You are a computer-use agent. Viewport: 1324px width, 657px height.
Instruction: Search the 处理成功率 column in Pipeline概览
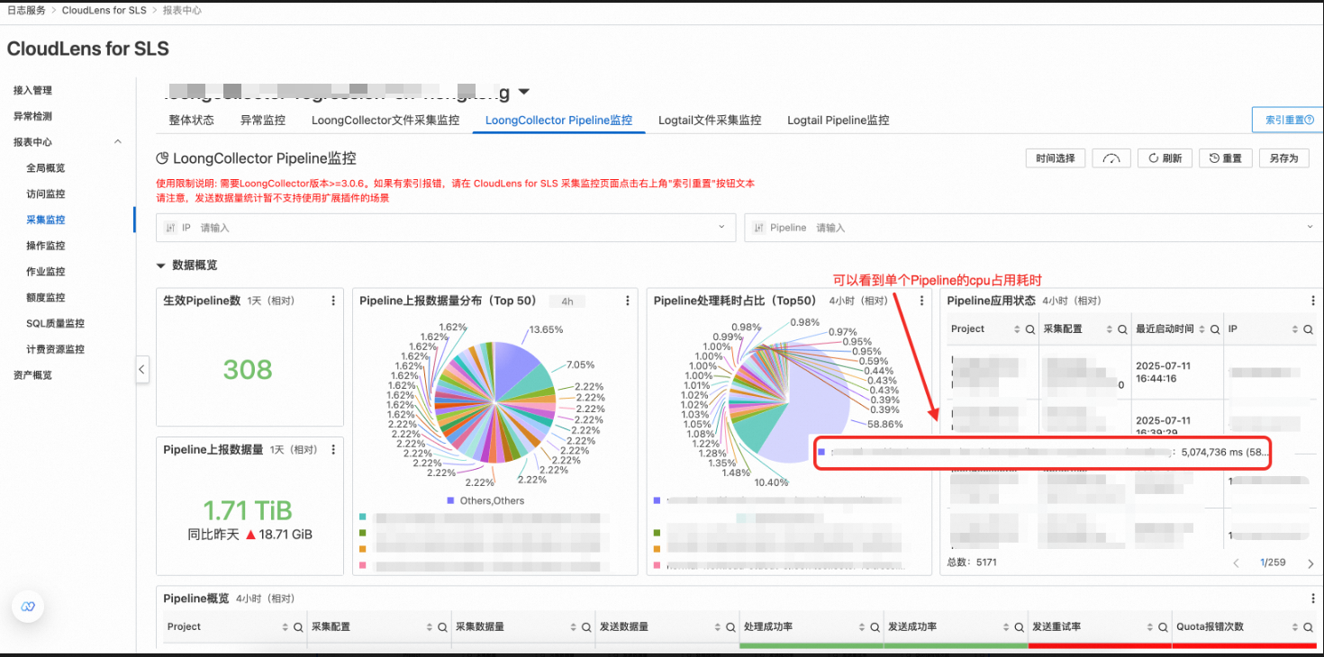875,627
